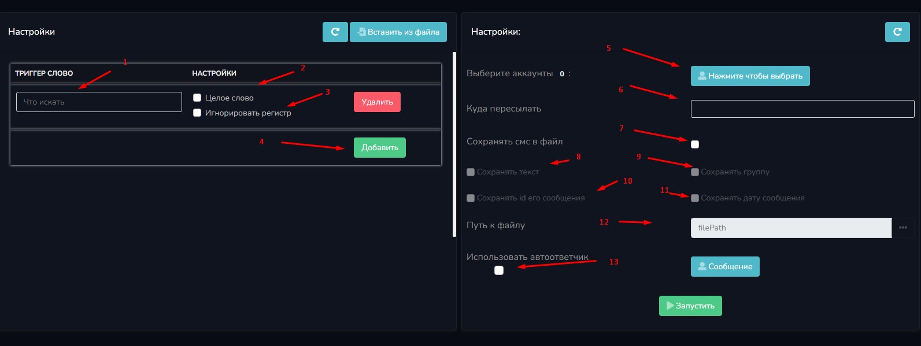921x346 pixels.
Task: Click the refresh icon in right settings panel
Action: pyautogui.click(x=897, y=32)
